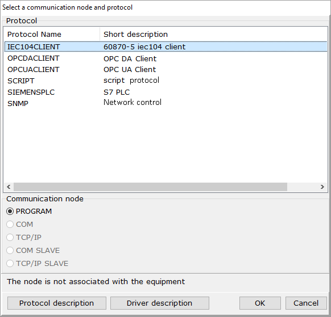This screenshot has height=317, width=331.
Task: Dismiss dialog with Cancel button
Action: (x=306, y=303)
